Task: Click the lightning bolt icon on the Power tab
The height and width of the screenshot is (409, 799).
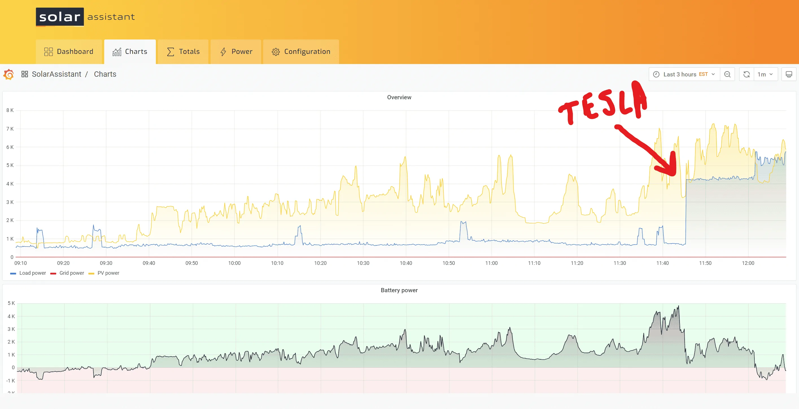Action: pyautogui.click(x=223, y=52)
